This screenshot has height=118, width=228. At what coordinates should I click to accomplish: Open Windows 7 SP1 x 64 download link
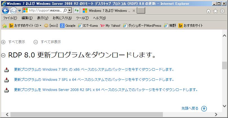(94, 80)
